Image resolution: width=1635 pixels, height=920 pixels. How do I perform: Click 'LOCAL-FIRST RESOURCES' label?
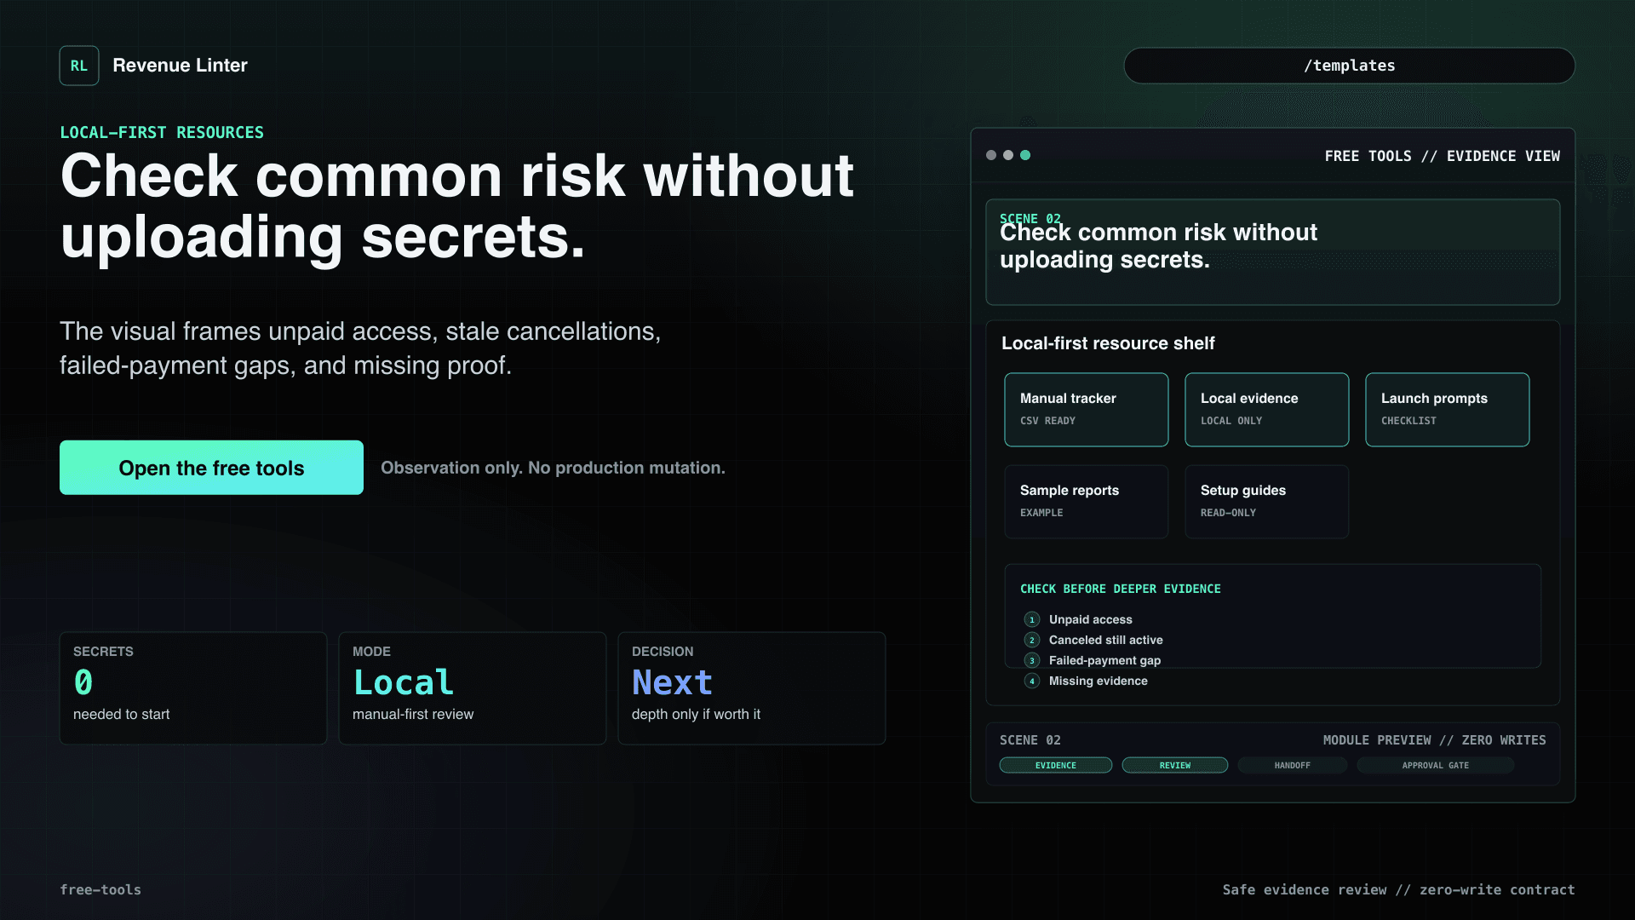(162, 132)
